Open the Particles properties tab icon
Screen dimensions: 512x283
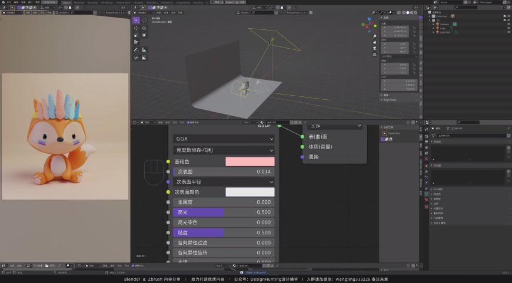427,177
